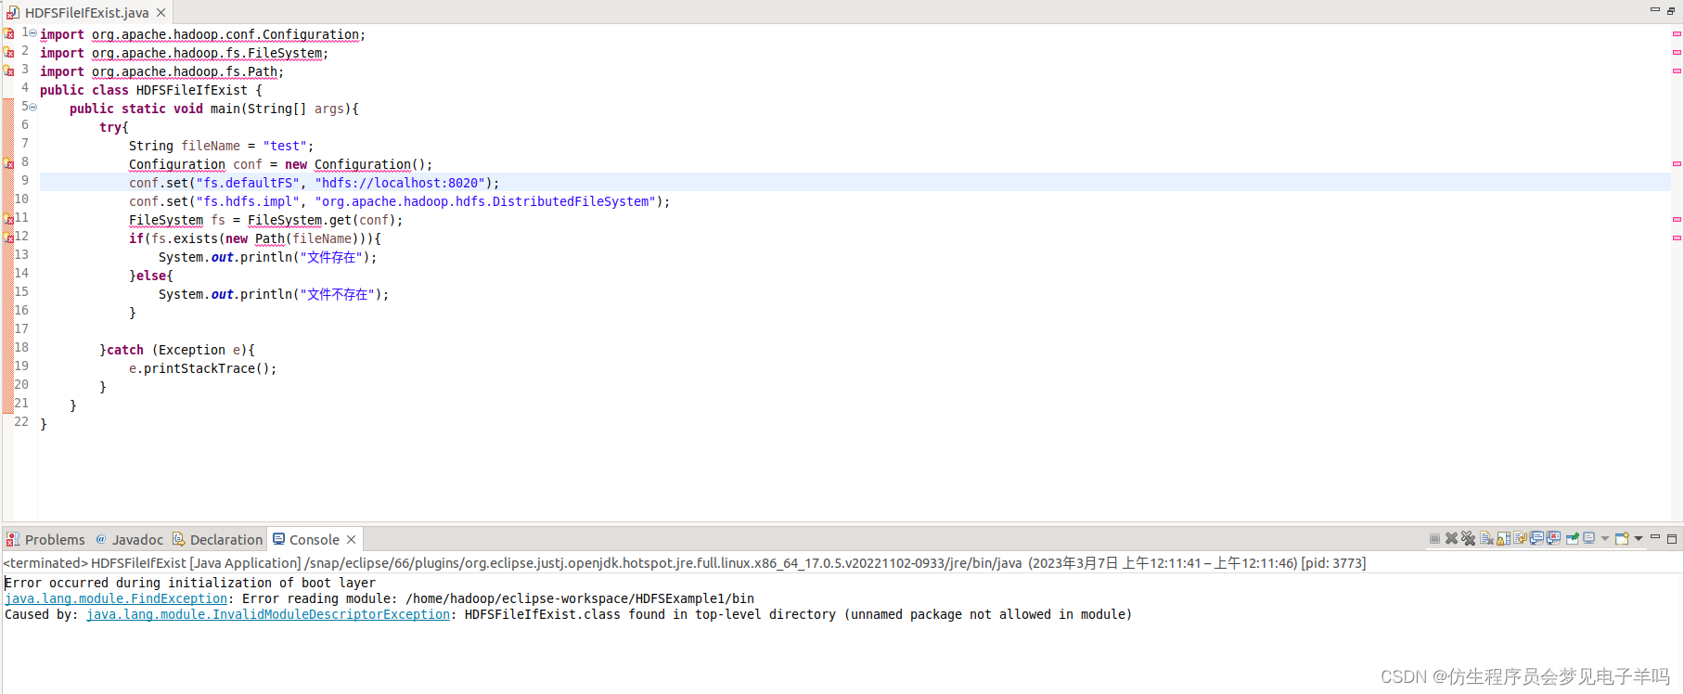Click the catch keyword on line 18
The width and height of the screenshot is (1684, 694).
click(x=125, y=350)
